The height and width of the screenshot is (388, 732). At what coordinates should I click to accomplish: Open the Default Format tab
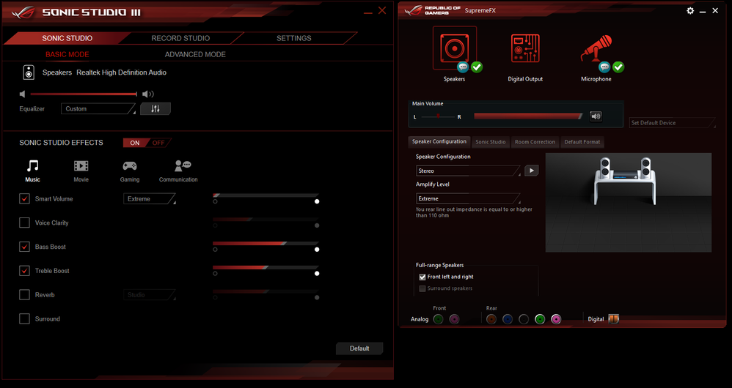[582, 142]
